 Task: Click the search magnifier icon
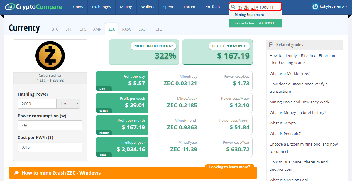coord(233,7)
